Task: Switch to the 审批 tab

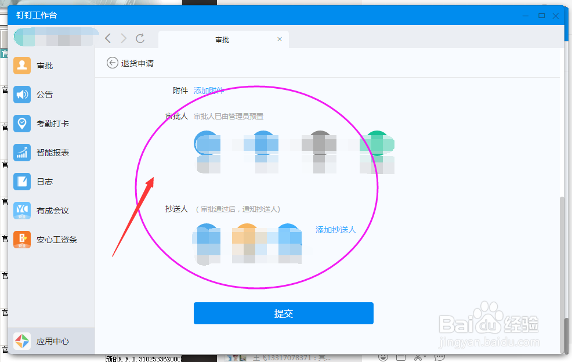Action: [223, 39]
